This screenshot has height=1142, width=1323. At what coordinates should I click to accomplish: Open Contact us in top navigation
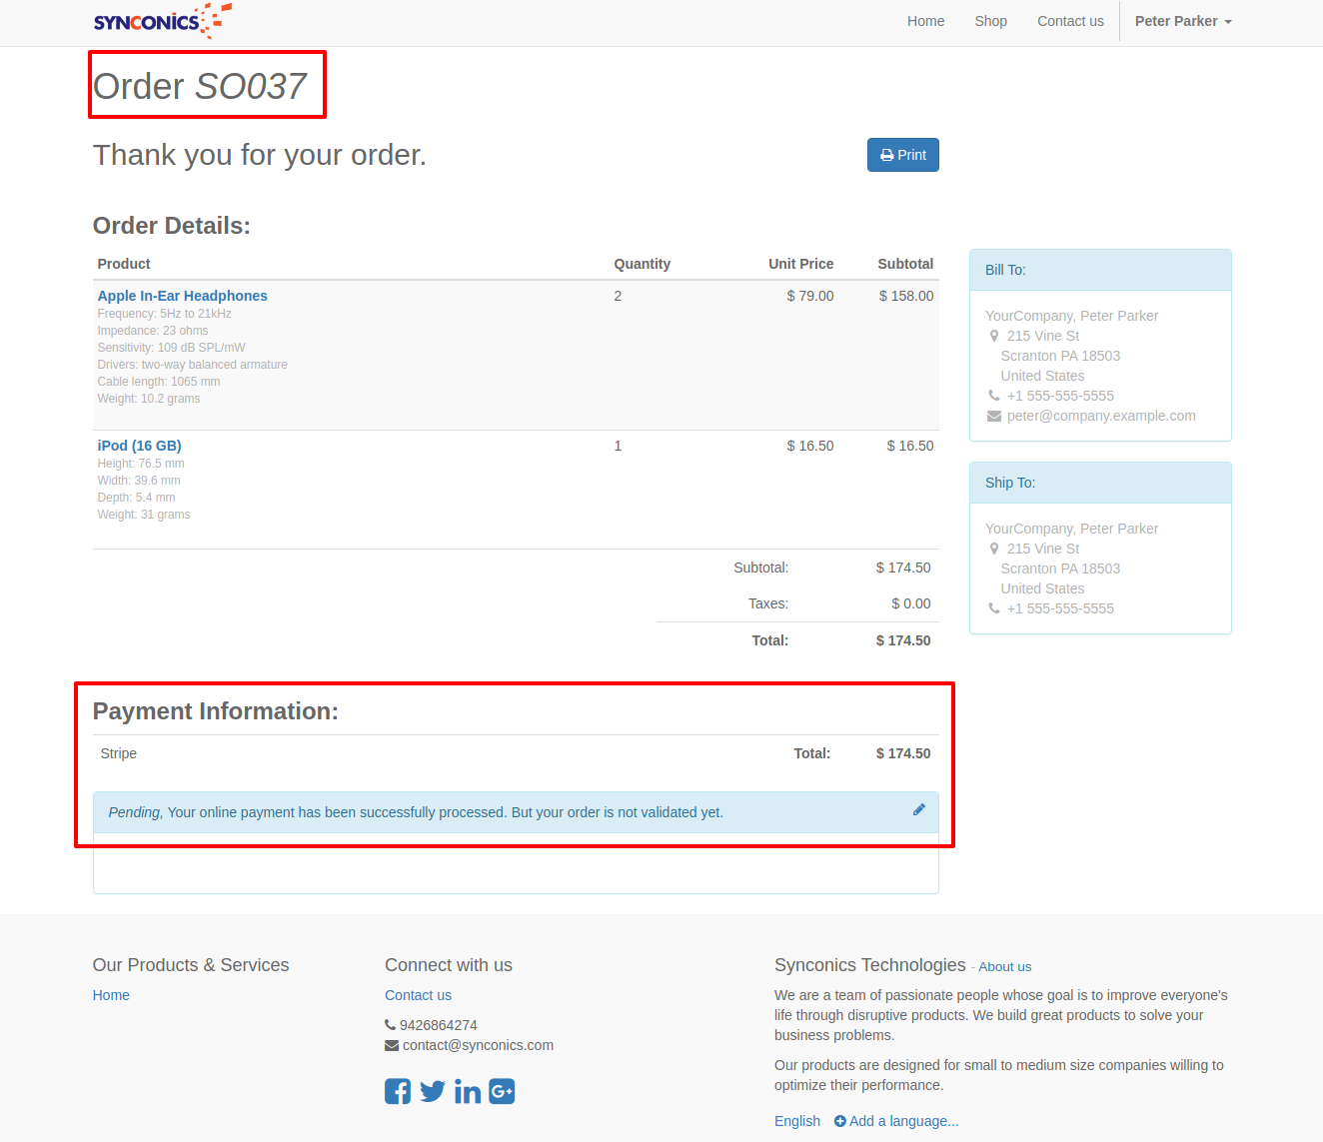point(1070,21)
